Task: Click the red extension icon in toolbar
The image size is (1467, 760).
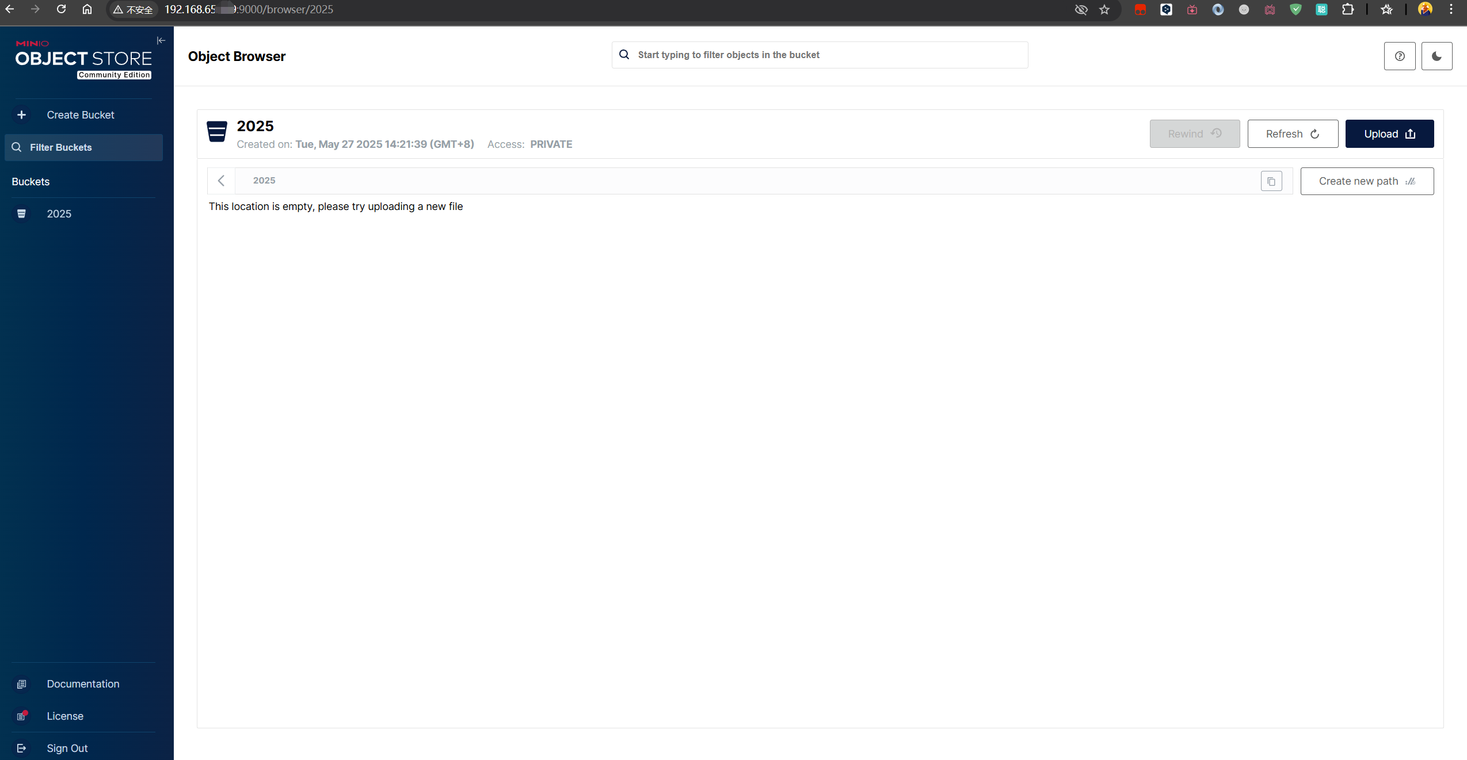Action: [1140, 9]
